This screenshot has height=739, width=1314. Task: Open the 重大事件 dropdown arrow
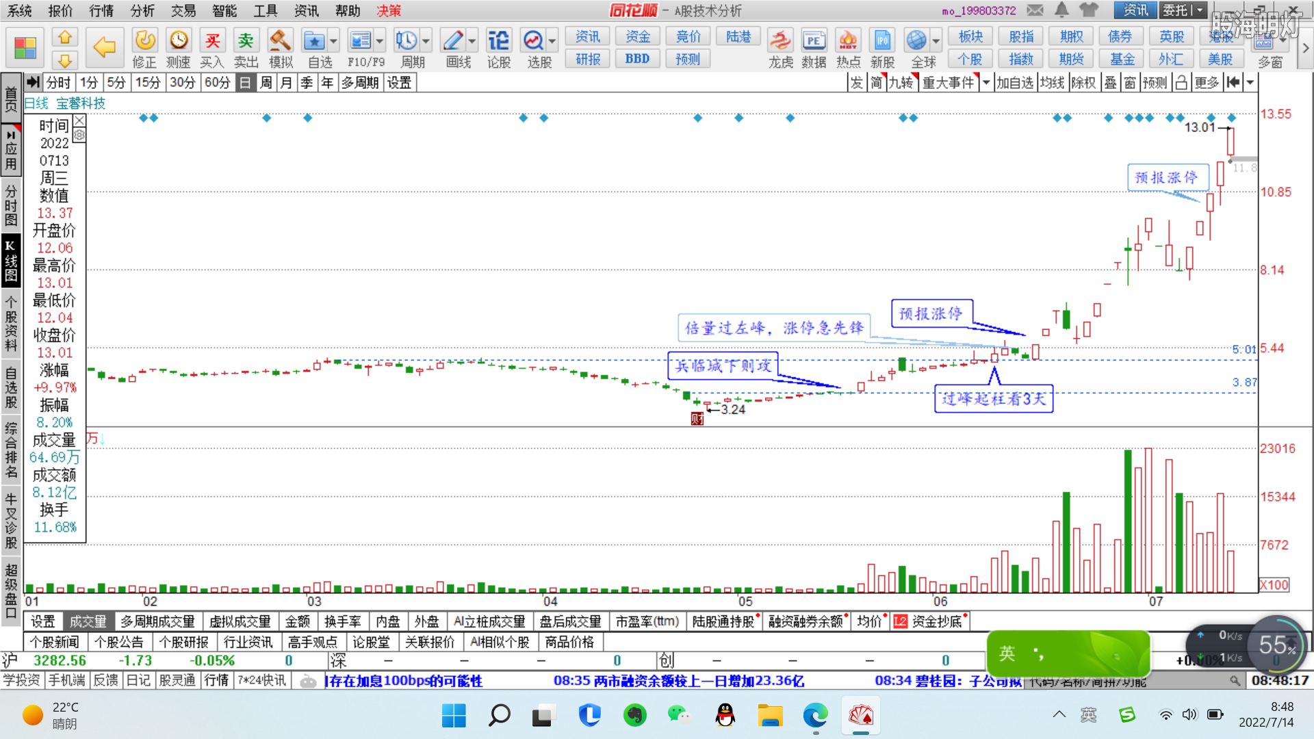tap(986, 83)
